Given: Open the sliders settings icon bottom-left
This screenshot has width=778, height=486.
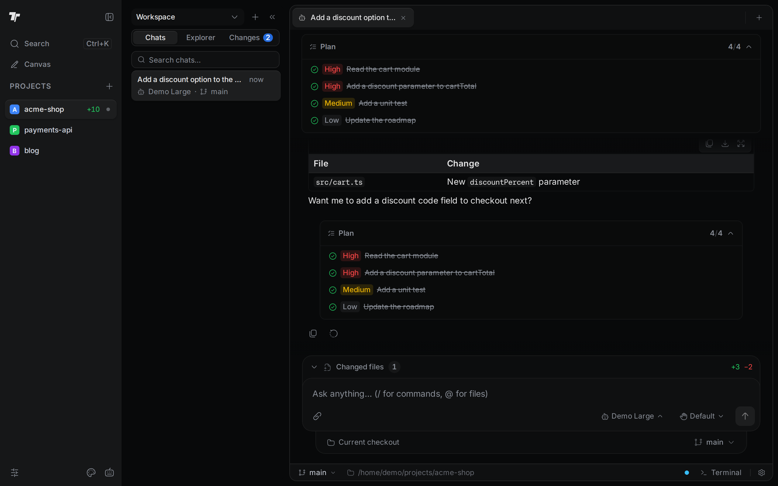Looking at the screenshot, I should tap(15, 473).
